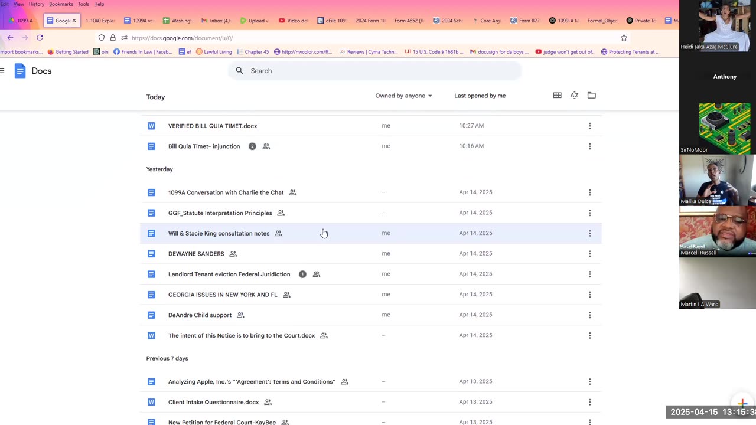
Task: Open more actions for The intent of this Notice
Action: click(589, 335)
